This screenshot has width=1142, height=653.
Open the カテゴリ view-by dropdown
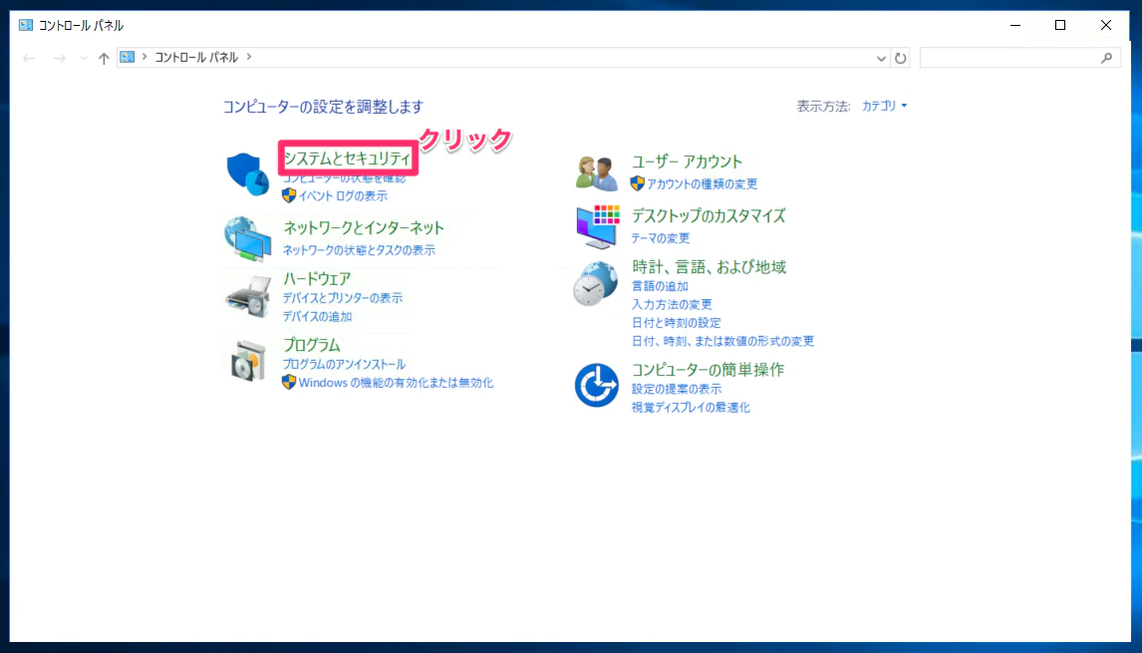884,106
